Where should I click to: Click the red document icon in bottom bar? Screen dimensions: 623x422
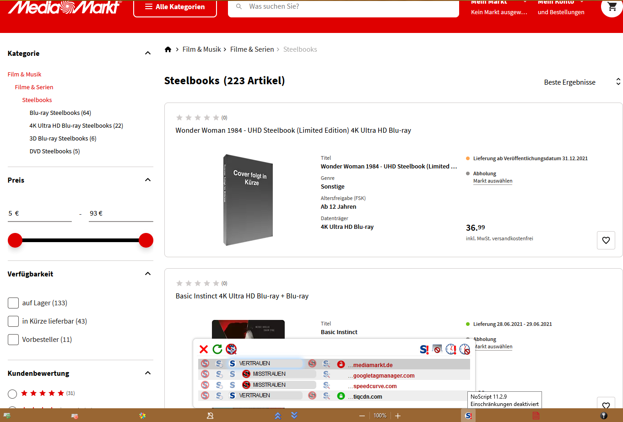click(x=536, y=416)
